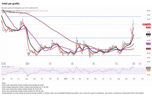This screenshot has height=96, width=152.
Task: Click the blue D dividend marker beside the first green E
Action: click(5, 64)
